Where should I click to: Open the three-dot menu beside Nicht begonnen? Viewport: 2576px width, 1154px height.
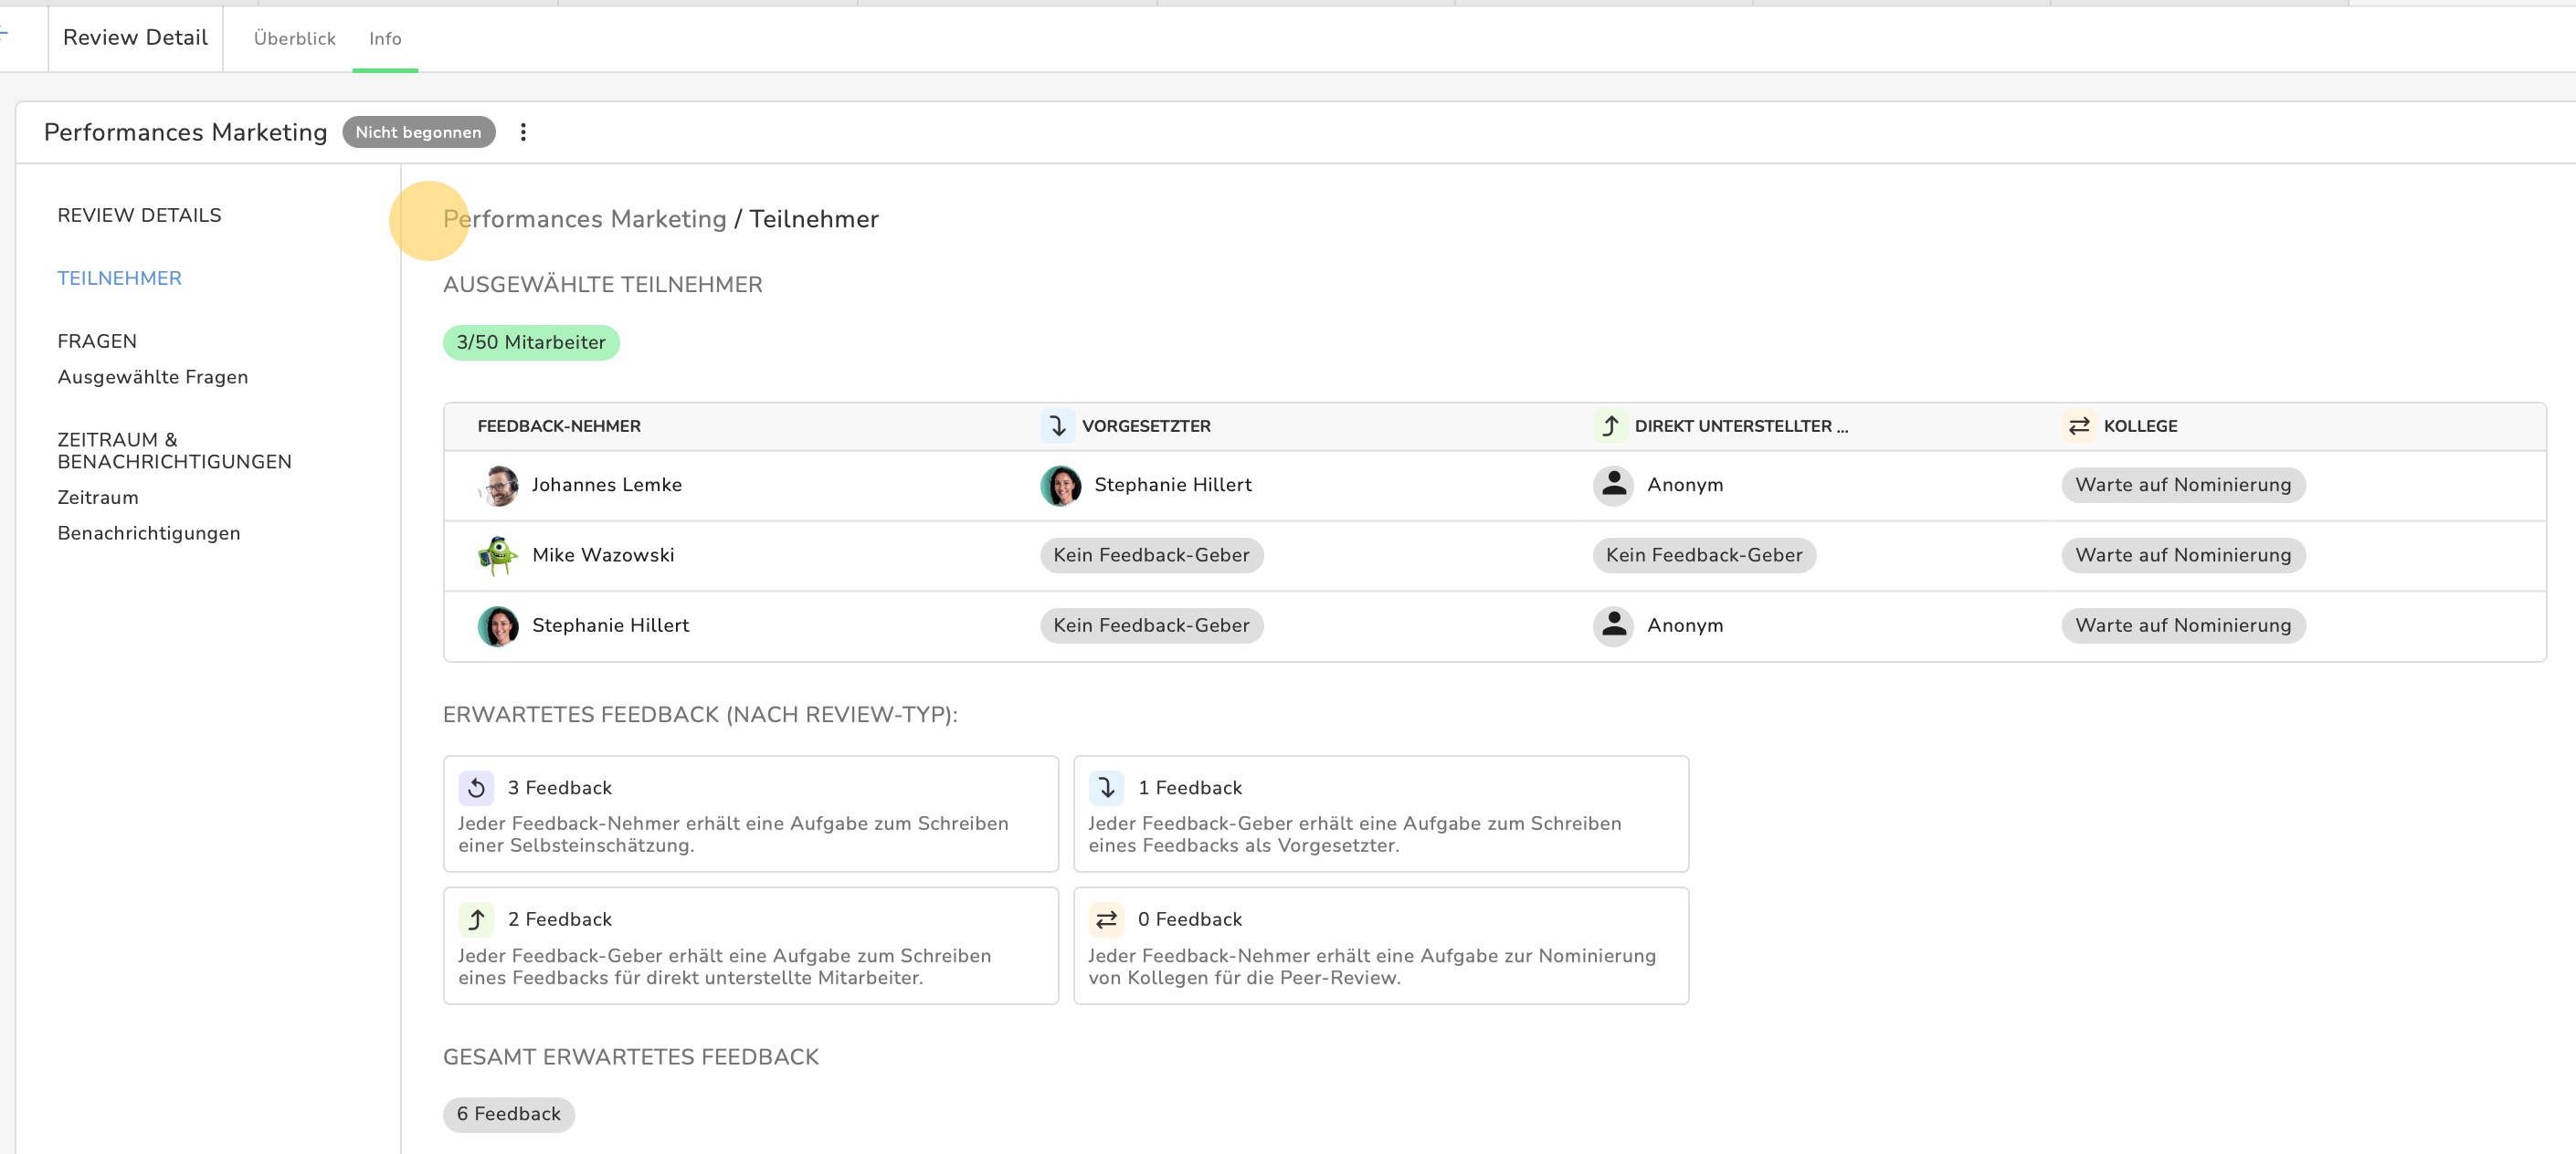click(x=522, y=131)
